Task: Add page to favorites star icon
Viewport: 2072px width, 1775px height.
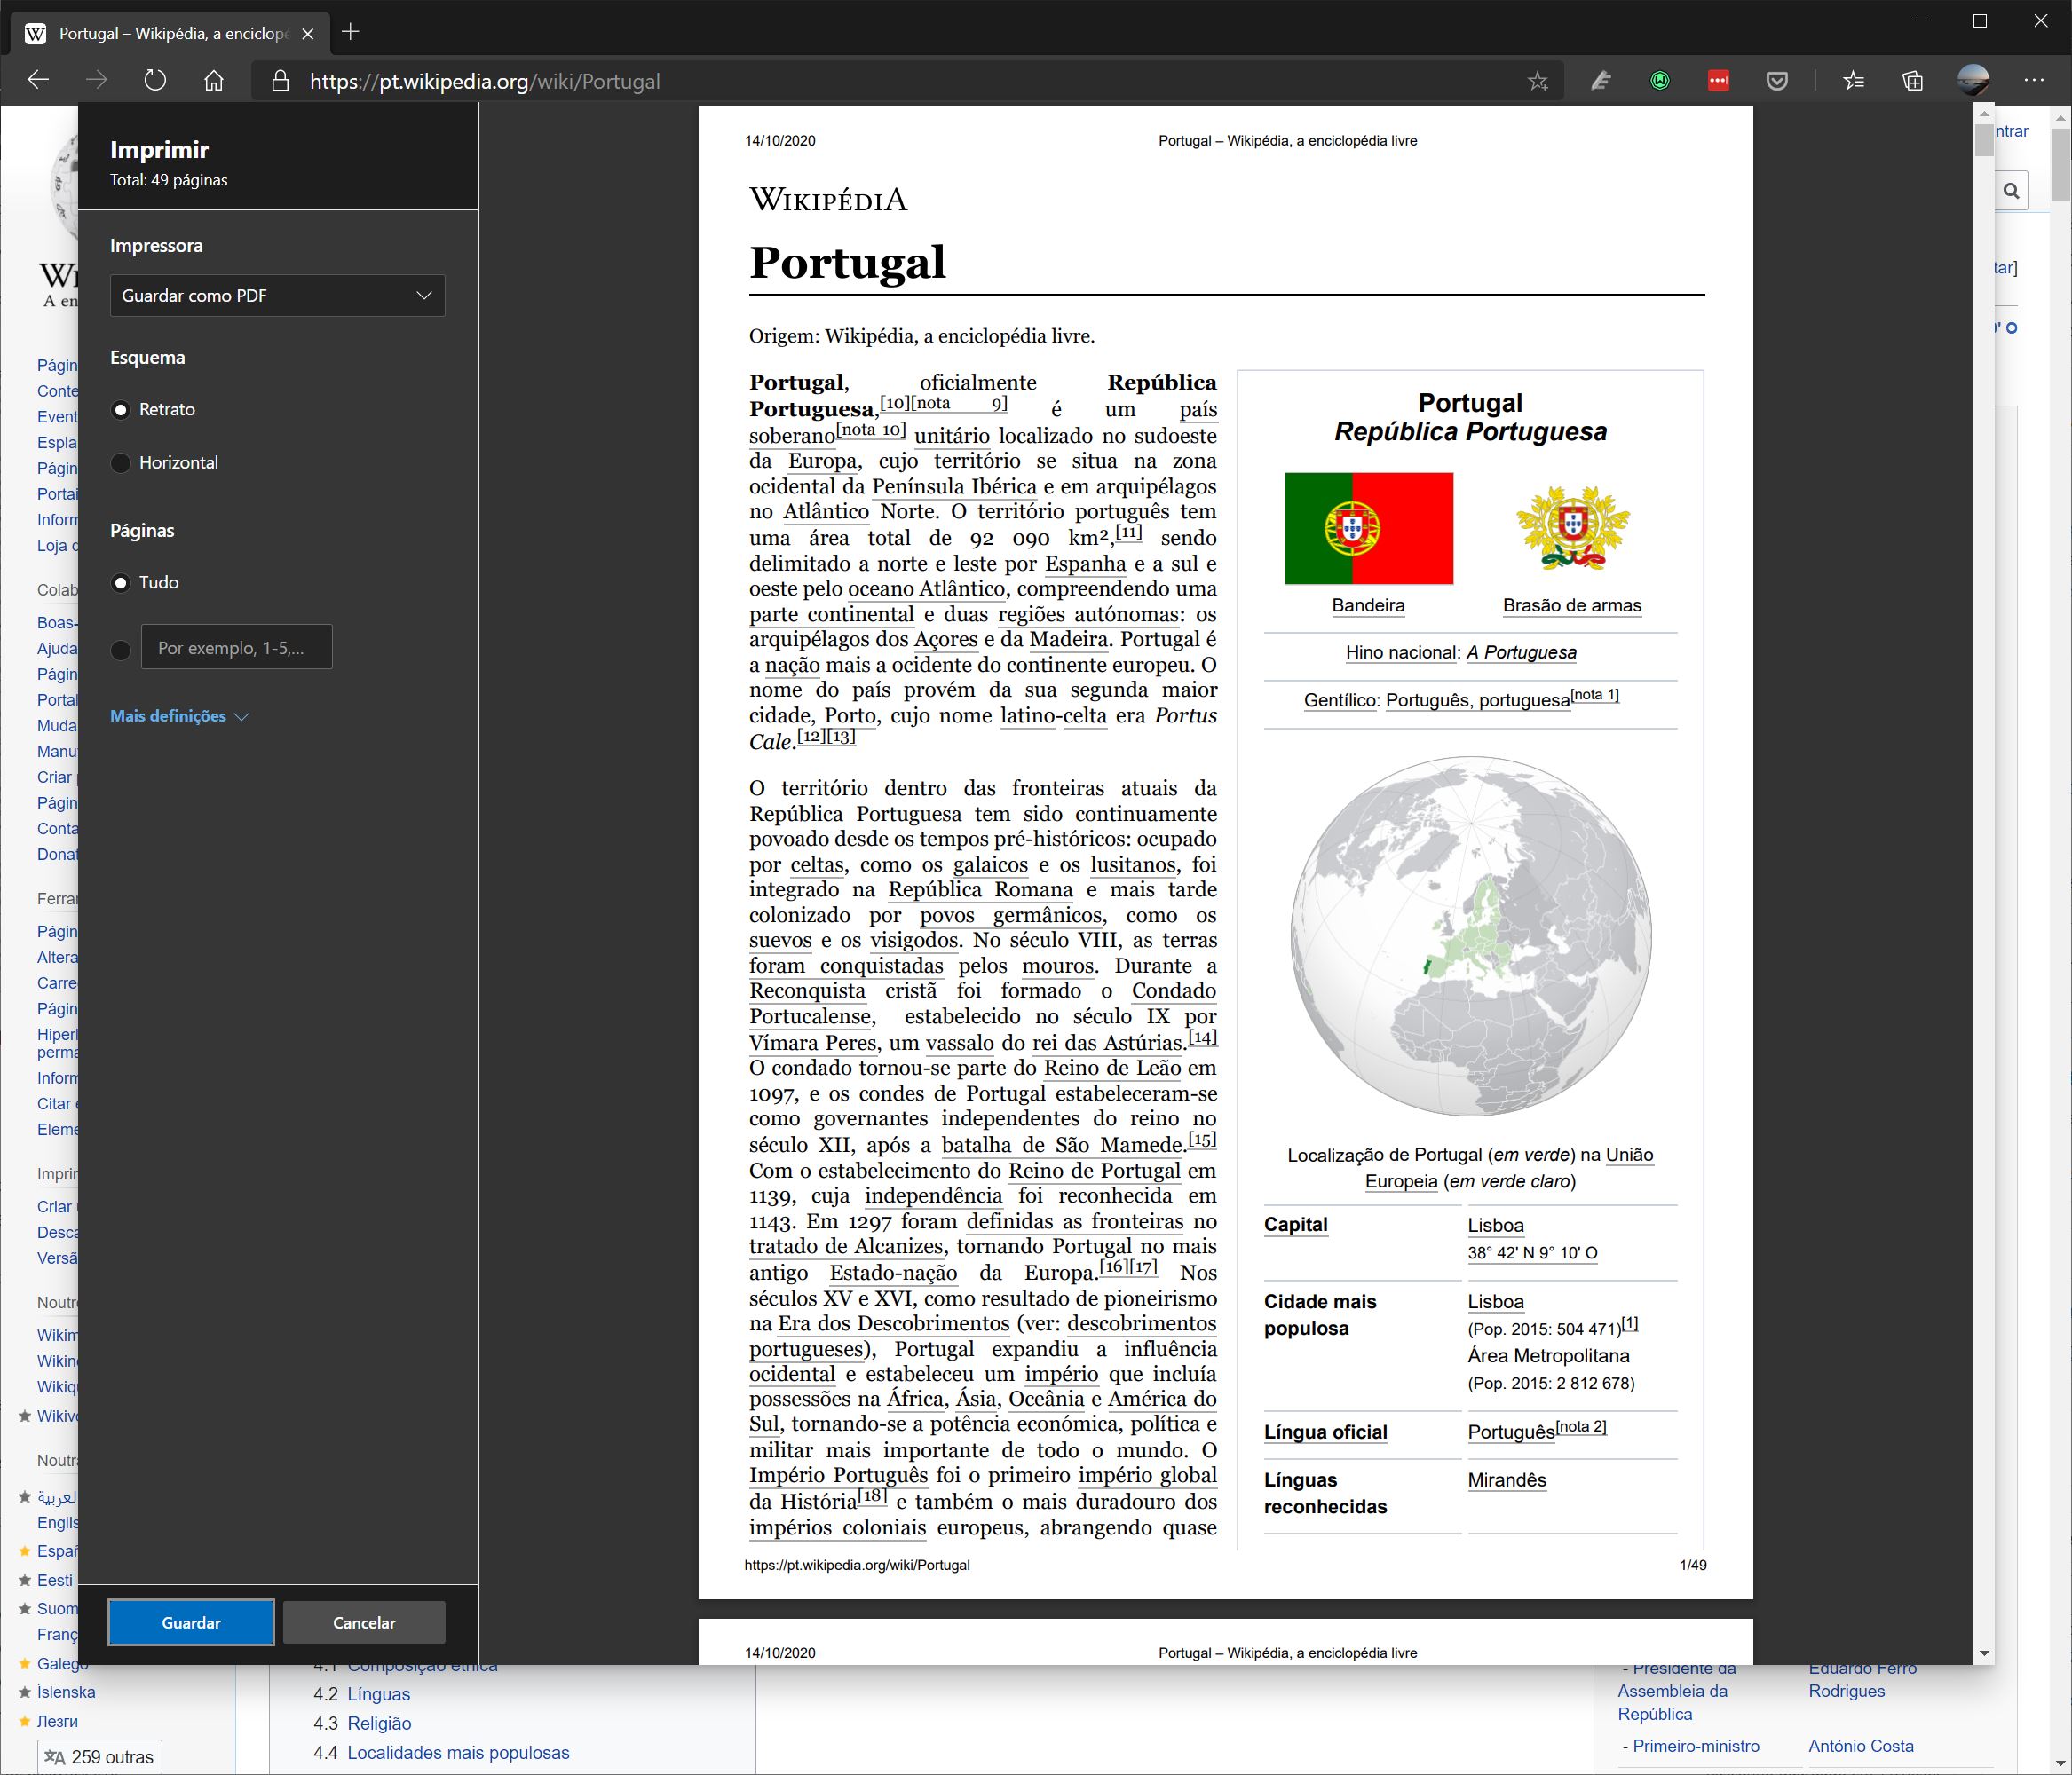Action: coord(1538,81)
